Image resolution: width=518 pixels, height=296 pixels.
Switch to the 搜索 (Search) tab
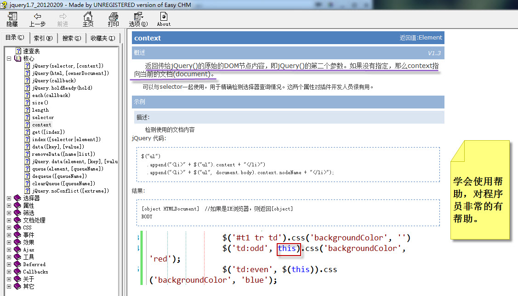click(71, 38)
